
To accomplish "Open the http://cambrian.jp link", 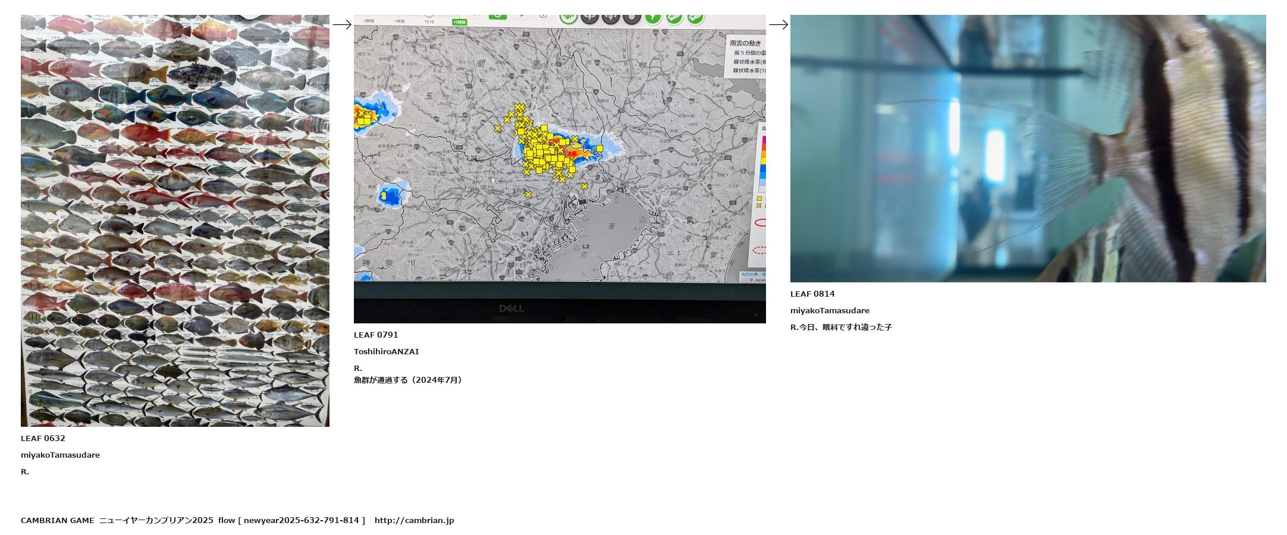I will (414, 520).
